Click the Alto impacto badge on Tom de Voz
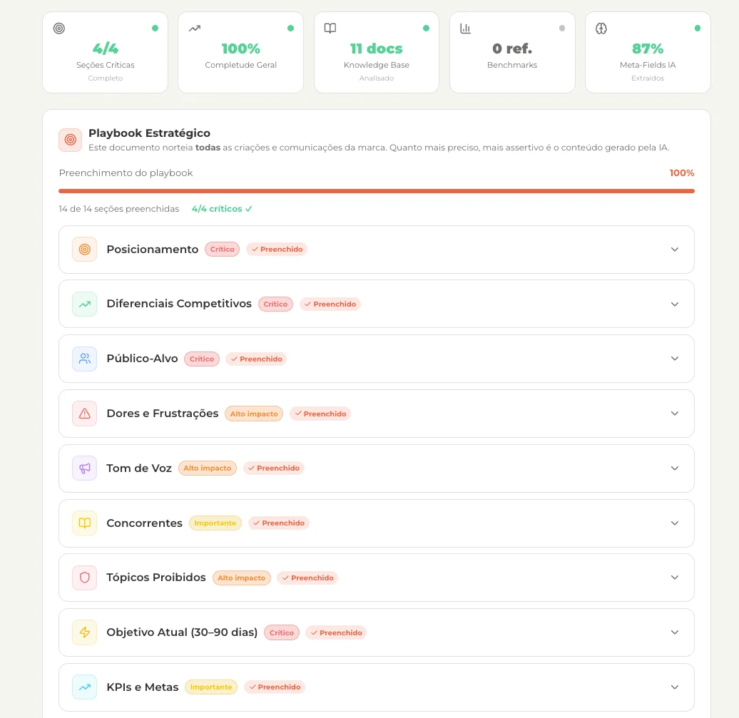 coord(208,468)
